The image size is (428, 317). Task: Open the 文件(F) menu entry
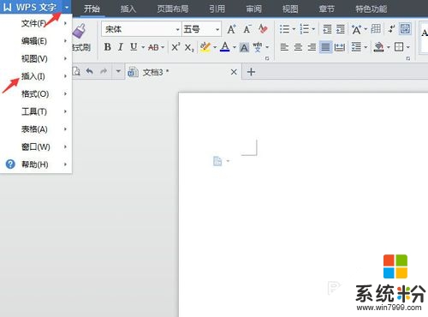point(36,23)
